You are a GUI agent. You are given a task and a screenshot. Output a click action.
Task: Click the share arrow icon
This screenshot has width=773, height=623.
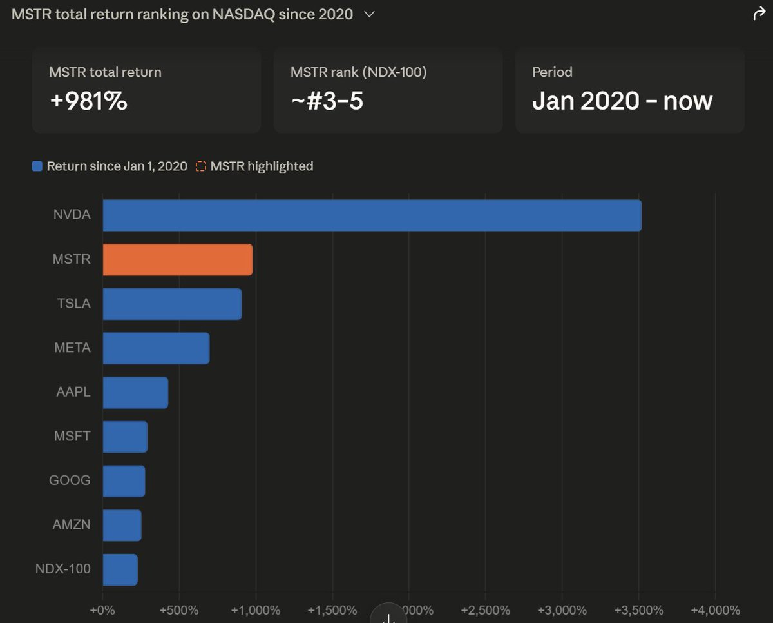click(759, 14)
